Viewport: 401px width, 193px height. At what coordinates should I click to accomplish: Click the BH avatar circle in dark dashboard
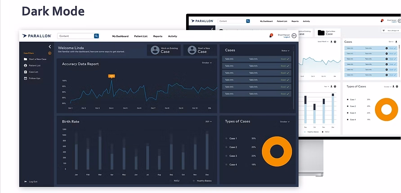click(294, 36)
